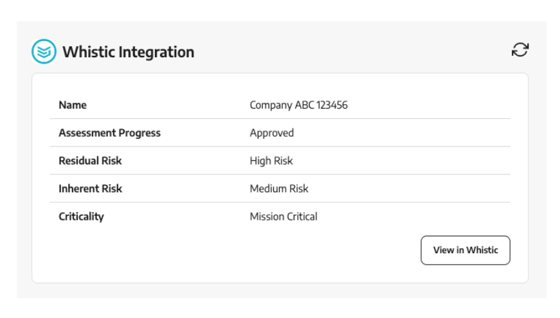Select the Approved status value

(x=272, y=133)
